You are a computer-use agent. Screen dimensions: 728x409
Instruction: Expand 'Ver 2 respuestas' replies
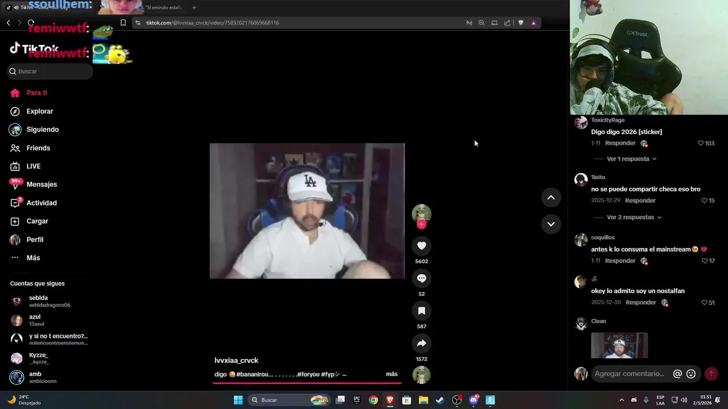(x=634, y=217)
